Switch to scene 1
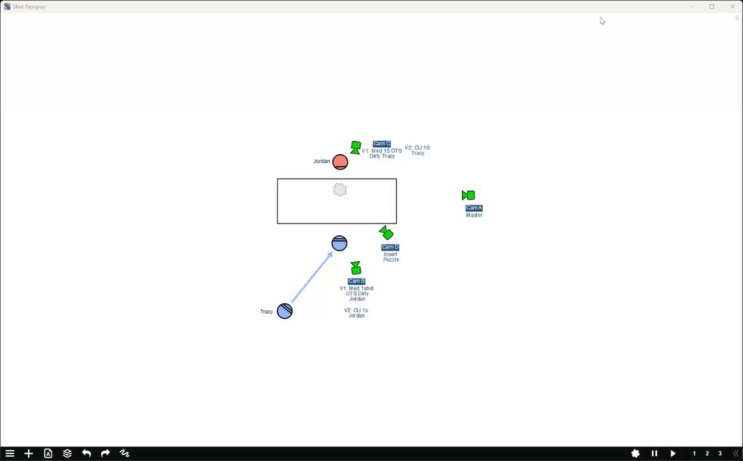This screenshot has height=461, width=743. point(694,453)
